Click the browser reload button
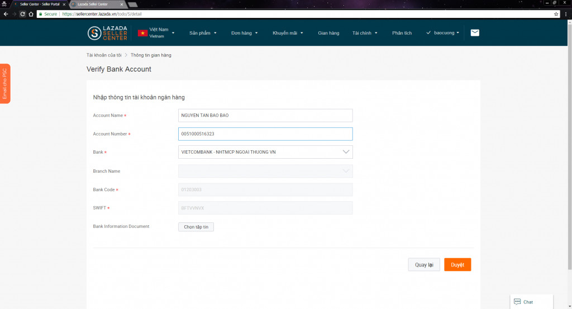Screen dimensions: 572x309 tap(23, 14)
